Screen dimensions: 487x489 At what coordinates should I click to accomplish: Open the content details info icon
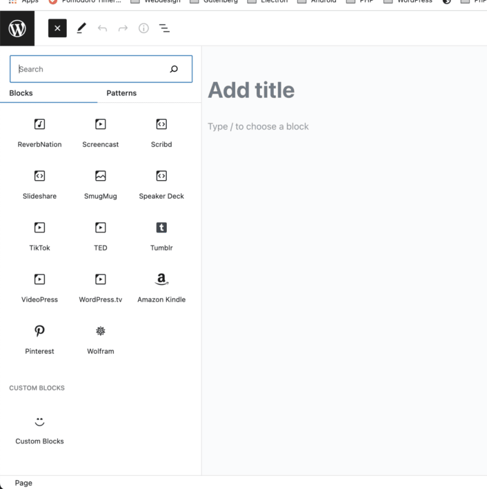144,29
